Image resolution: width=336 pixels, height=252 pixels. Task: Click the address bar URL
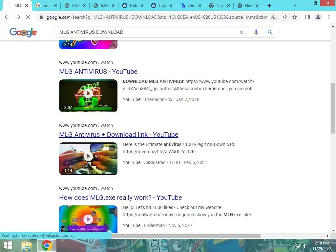pos(162,17)
